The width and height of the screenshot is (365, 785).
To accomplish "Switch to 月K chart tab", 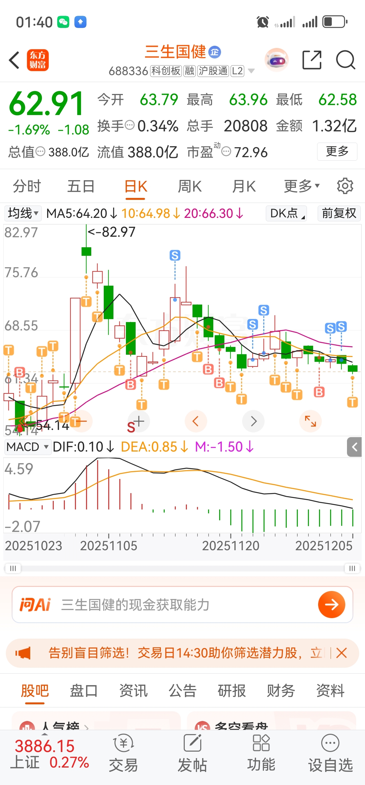I will click(244, 186).
